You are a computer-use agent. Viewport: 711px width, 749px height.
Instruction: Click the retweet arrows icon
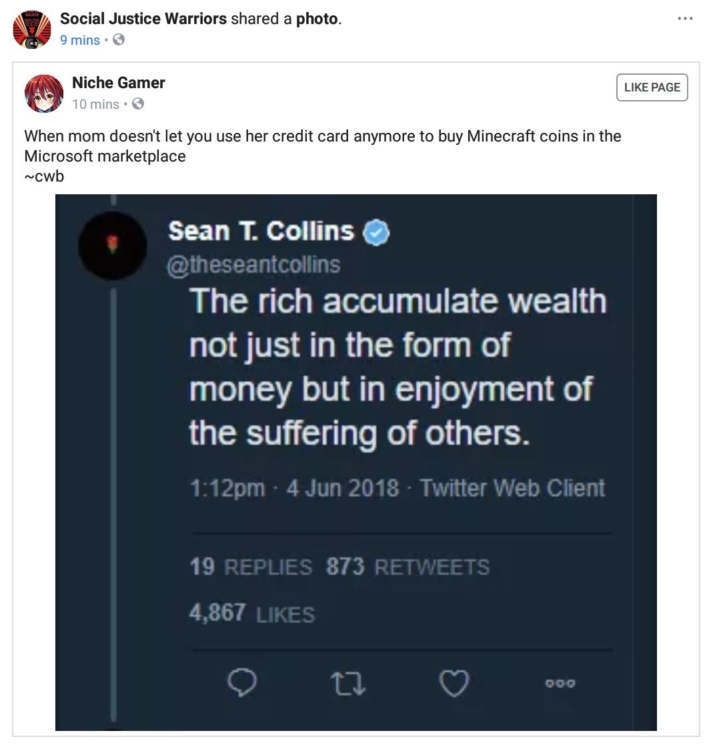(348, 684)
